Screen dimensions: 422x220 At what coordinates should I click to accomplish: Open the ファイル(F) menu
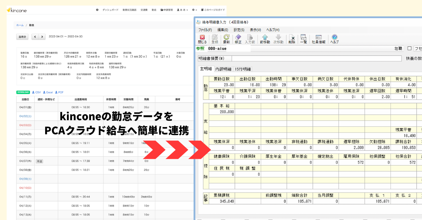[x=205, y=30]
